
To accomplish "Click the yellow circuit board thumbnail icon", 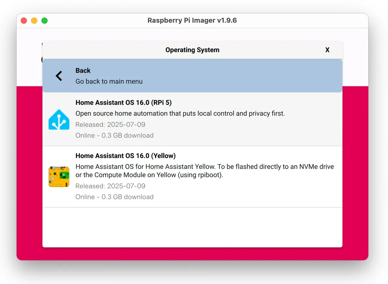I will point(59,176).
